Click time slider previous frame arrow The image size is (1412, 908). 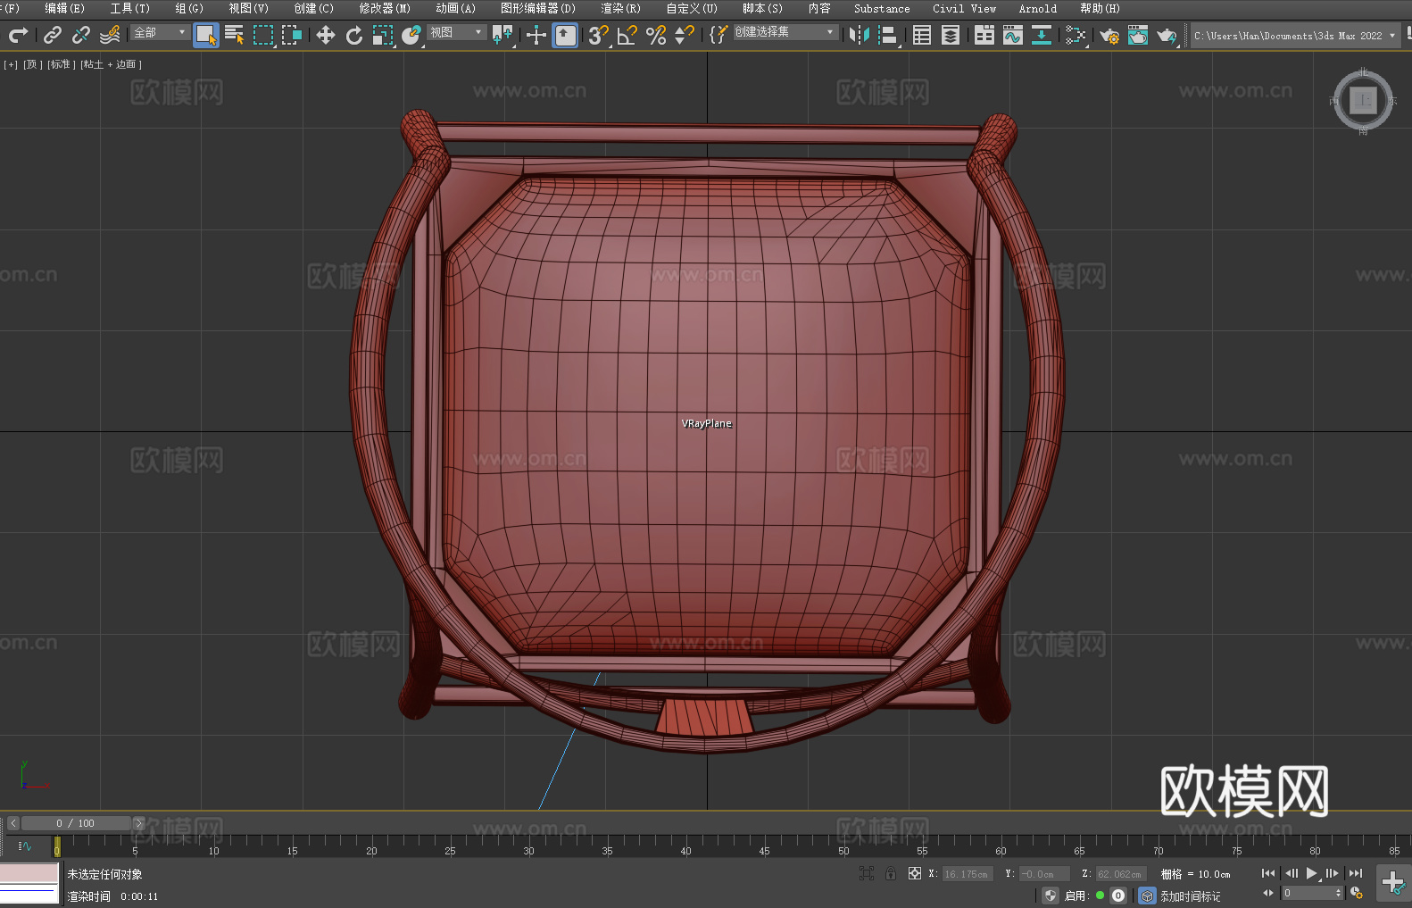click(12, 823)
